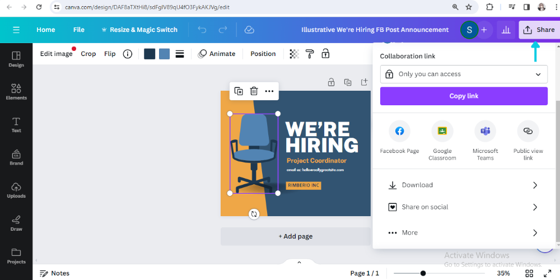Click the Share button
Image resolution: width=560 pixels, height=280 pixels.
[539, 30]
